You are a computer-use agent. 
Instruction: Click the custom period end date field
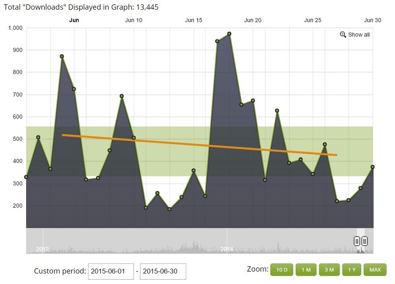click(163, 271)
